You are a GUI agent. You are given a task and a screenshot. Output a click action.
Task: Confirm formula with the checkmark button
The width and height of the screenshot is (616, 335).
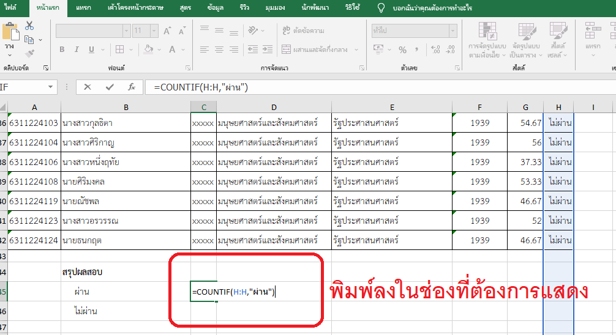110,87
